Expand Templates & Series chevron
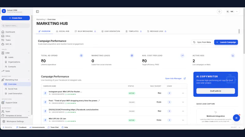The height and width of the screenshot is (137, 245). click(x=29, y=116)
